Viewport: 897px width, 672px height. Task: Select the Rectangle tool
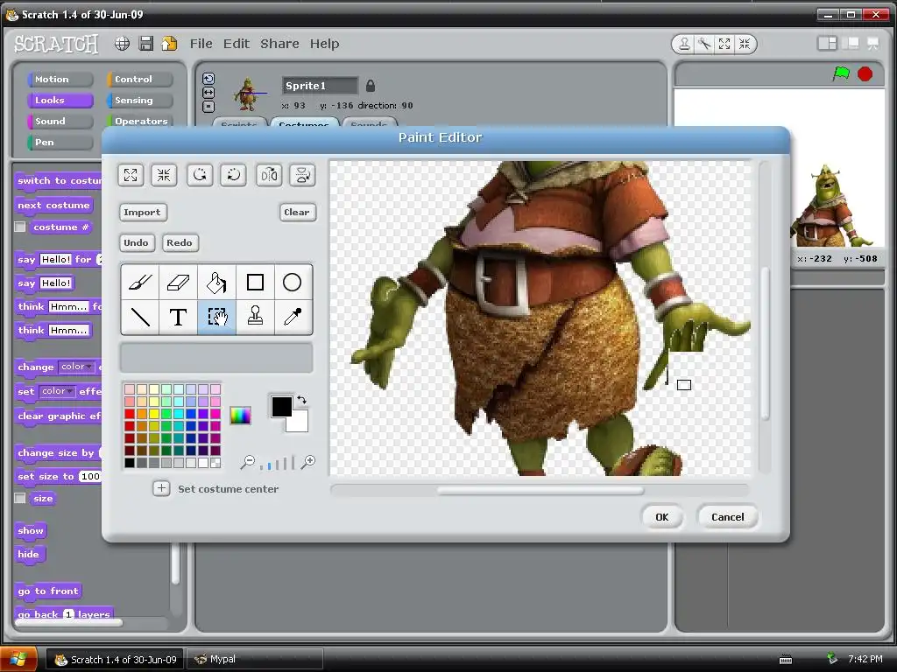[255, 283]
